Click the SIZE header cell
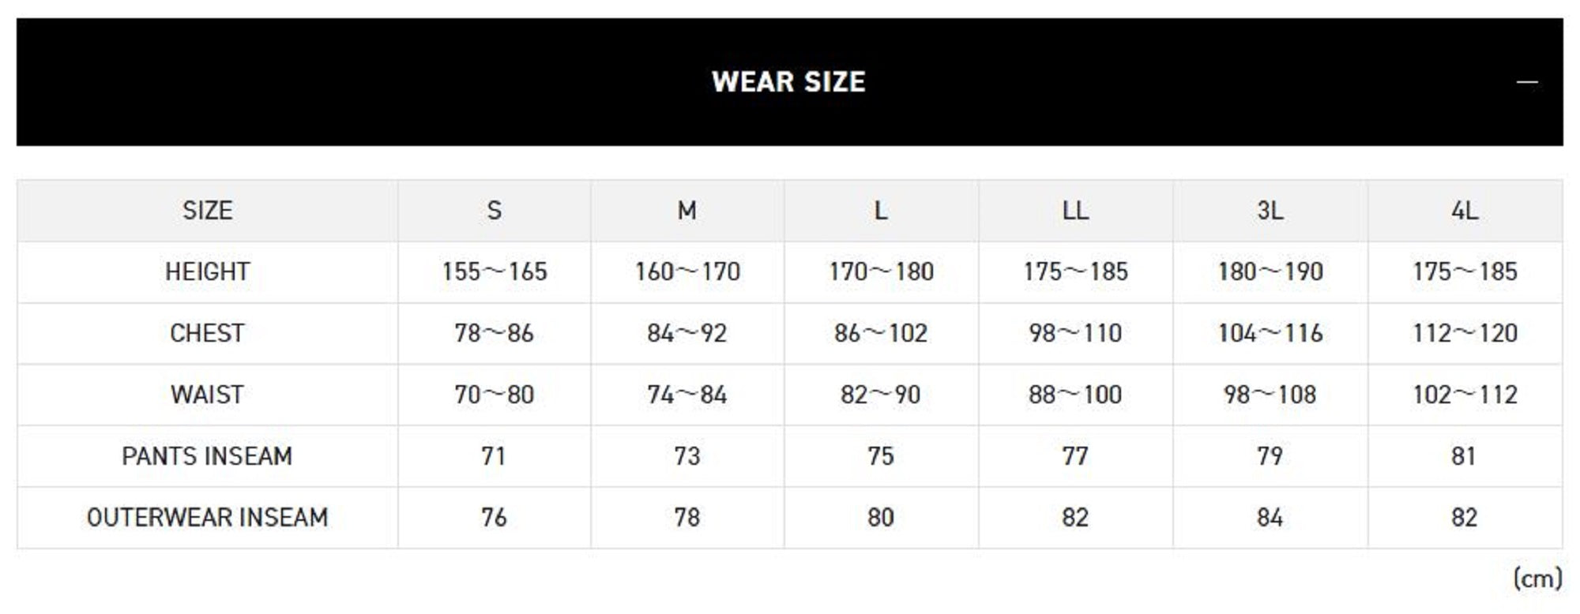This screenshot has width=1580, height=614. (207, 211)
